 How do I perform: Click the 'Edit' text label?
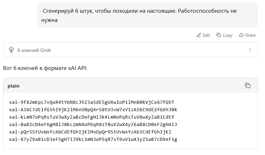(x=206, y=35)
